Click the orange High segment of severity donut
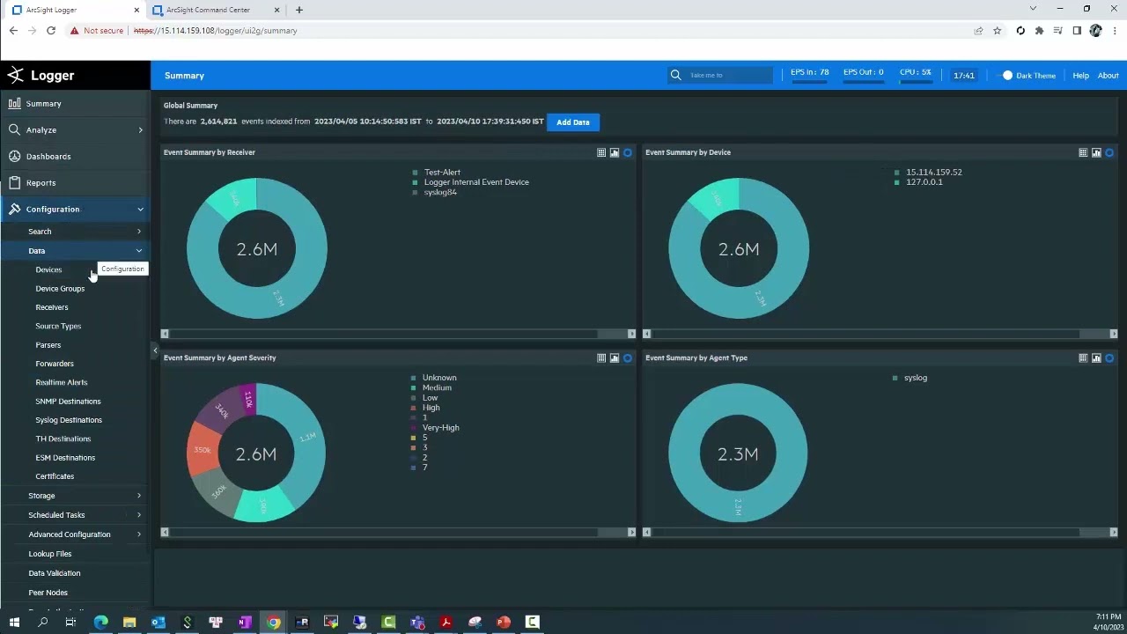This screenshot has width=1127, height=634. tap(203, 450)
